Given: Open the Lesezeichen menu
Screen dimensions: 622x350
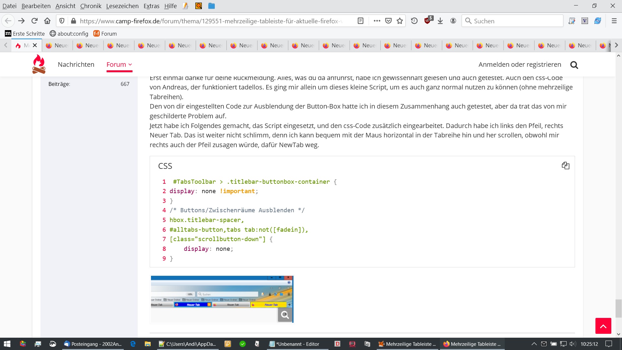Looking at the screenshot, I should coord(122,6).
